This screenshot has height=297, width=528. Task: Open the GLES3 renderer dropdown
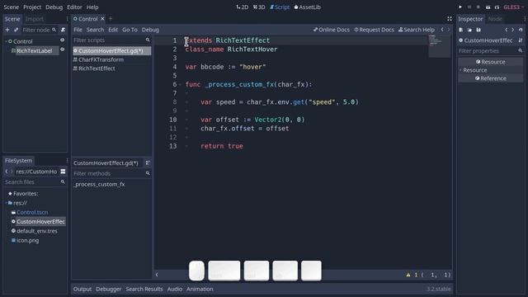[x=513, y=7]
